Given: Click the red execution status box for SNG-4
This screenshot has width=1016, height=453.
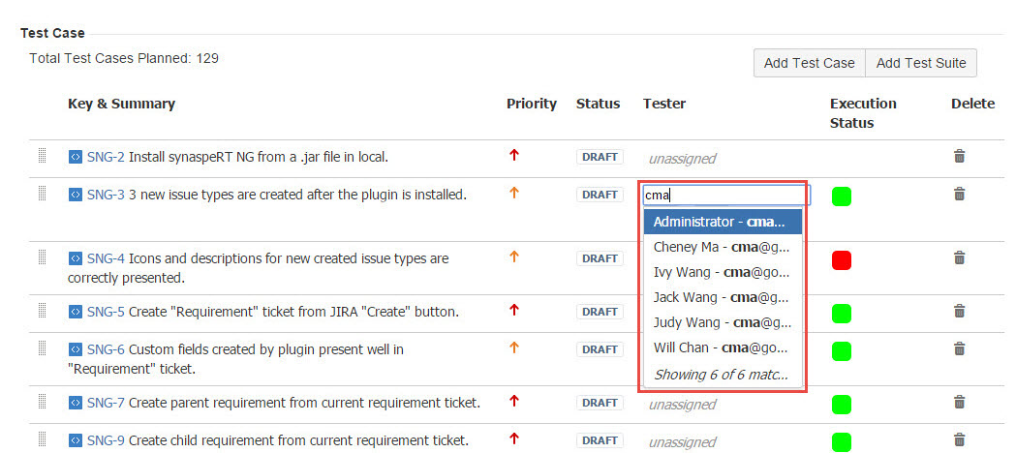Looking at the screenshot, I should click(841, 259).
